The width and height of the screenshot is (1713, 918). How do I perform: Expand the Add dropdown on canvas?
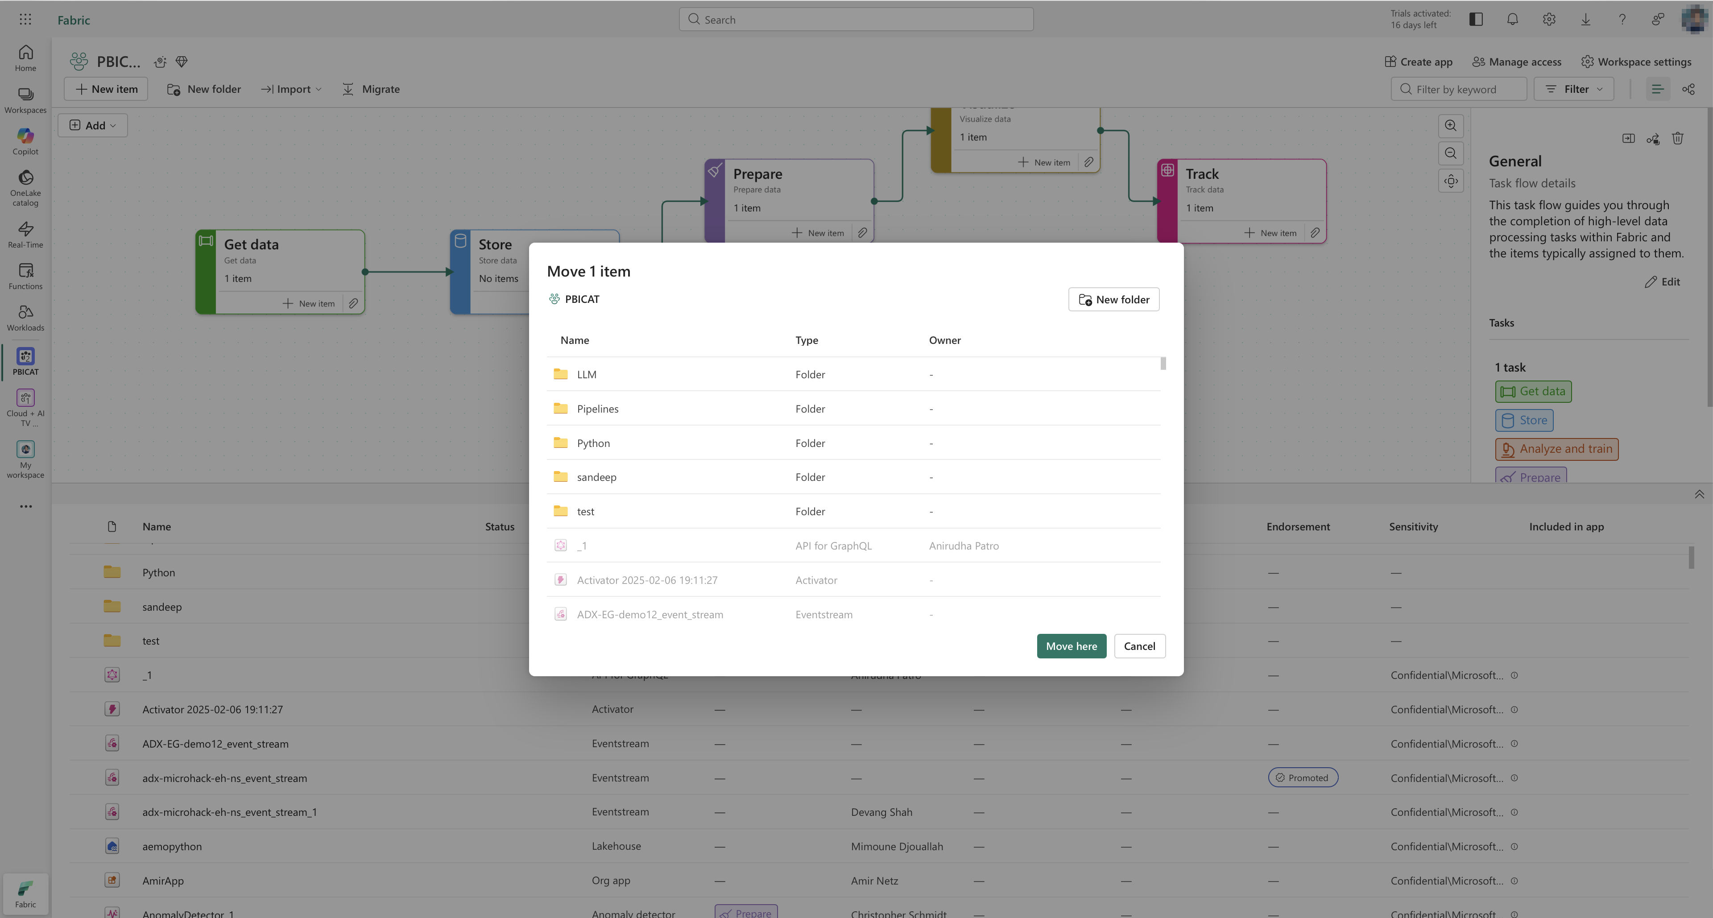coord(92,126)
